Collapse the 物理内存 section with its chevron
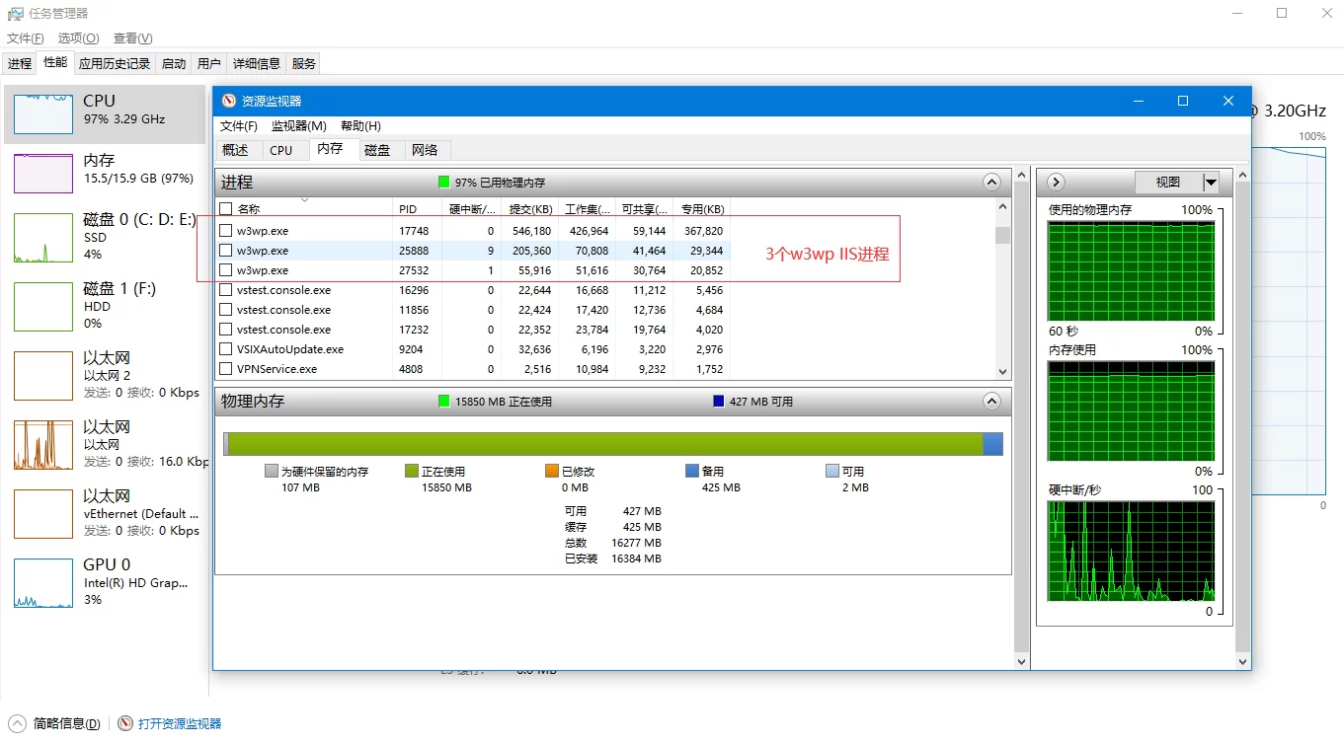 [991, 402]
